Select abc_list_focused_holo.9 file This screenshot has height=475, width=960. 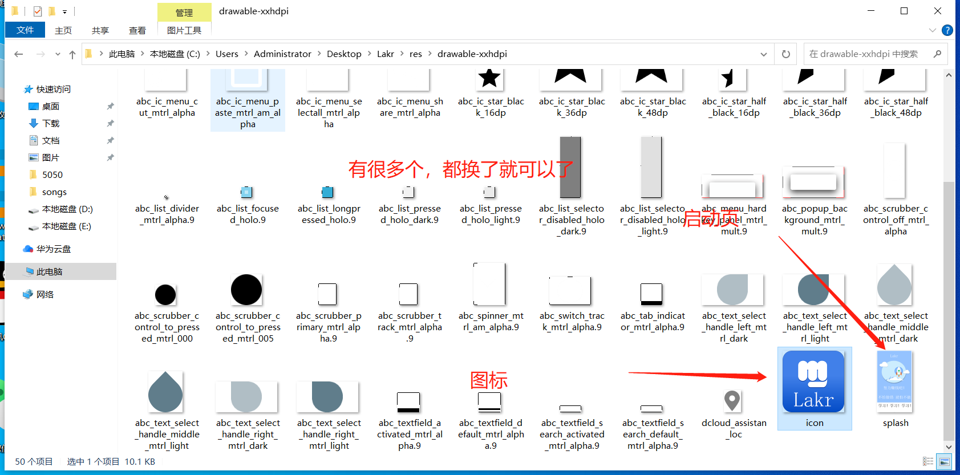tap(248, 205)
